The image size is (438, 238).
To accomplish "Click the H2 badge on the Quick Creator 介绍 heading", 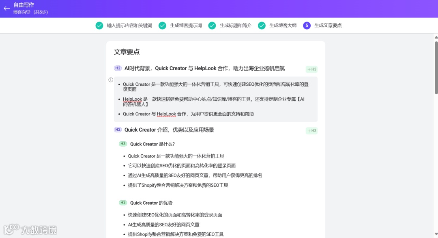I will [x=118, y=130].
